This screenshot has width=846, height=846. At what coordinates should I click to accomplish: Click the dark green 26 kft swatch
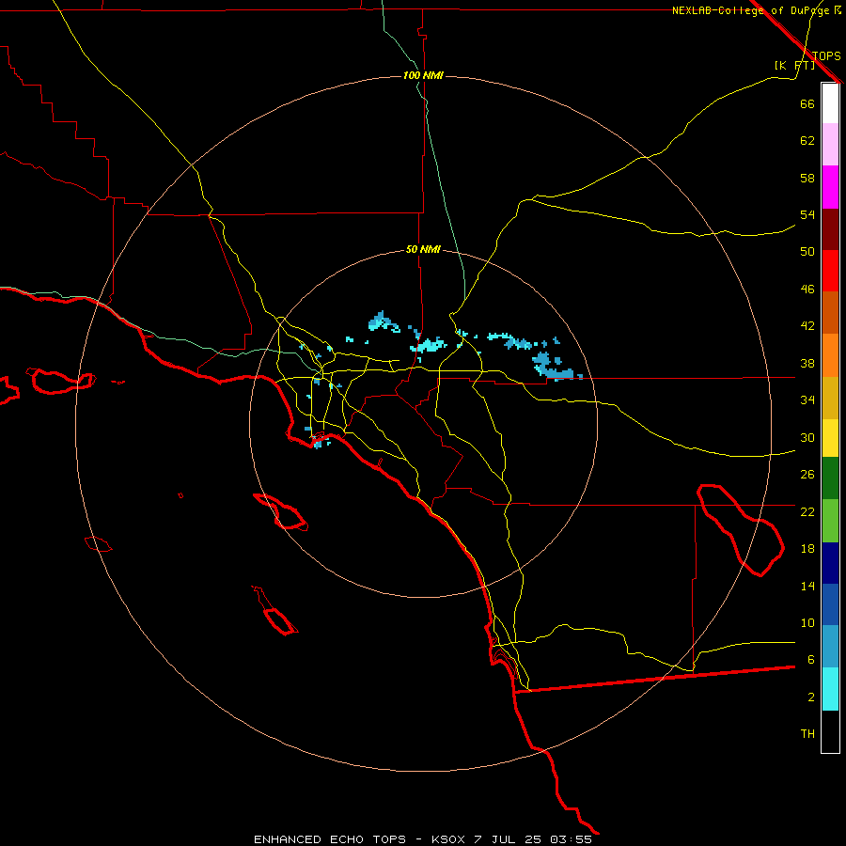tap(830, 478)
